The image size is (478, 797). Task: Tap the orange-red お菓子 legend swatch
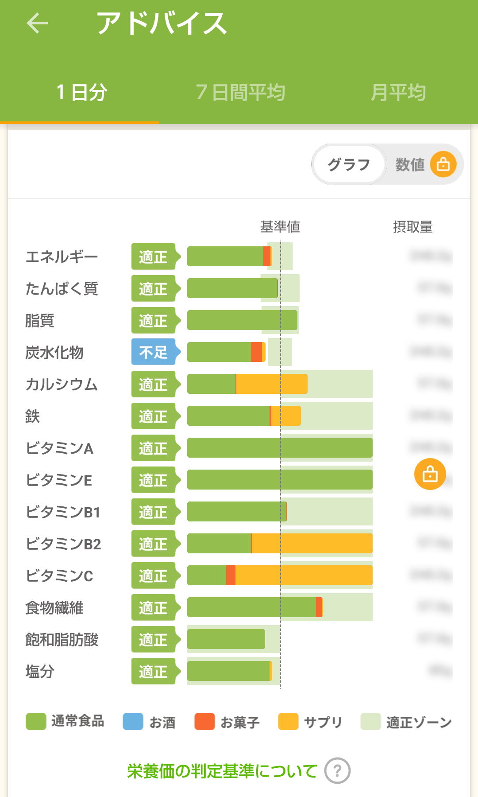[204, 721]
